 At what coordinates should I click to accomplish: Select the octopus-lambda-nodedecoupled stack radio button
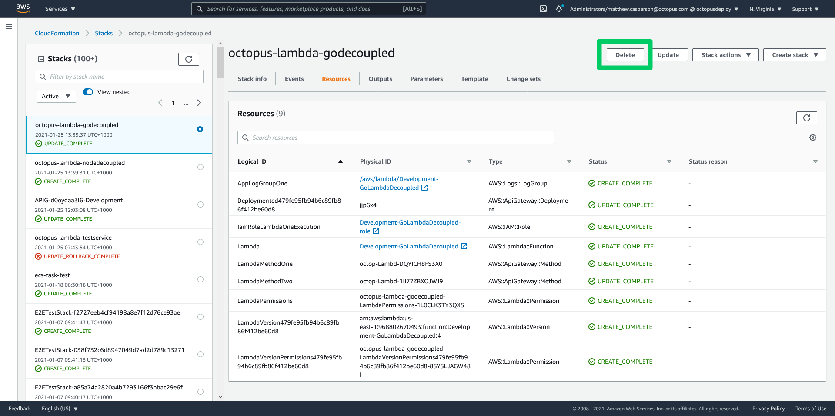click(200, 167)
